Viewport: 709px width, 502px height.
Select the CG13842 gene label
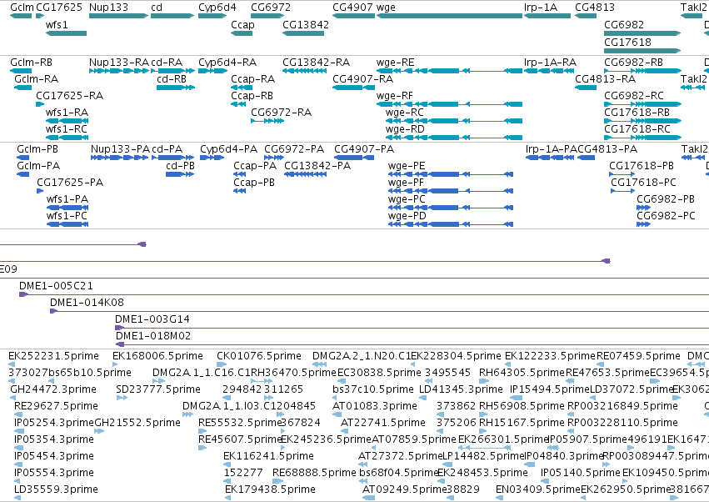tap(306, 24)
